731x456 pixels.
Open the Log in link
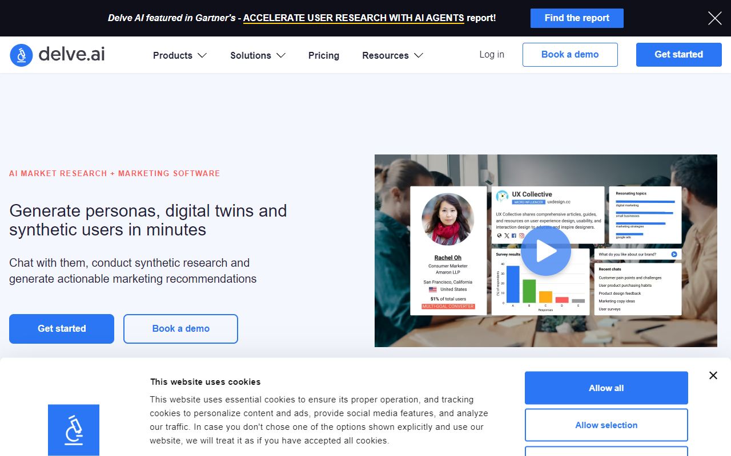pyautogui.click(x=492, y=55)
